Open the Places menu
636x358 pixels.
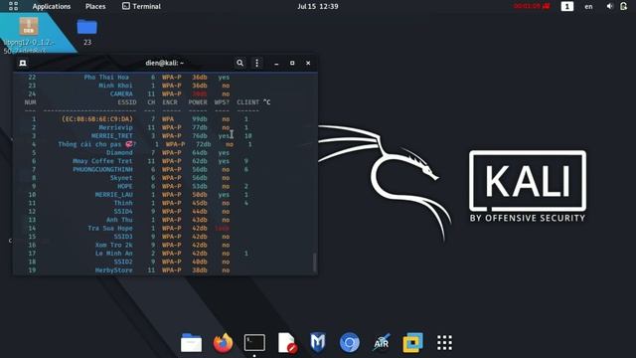pyautogui.click(x=95, y=7)
